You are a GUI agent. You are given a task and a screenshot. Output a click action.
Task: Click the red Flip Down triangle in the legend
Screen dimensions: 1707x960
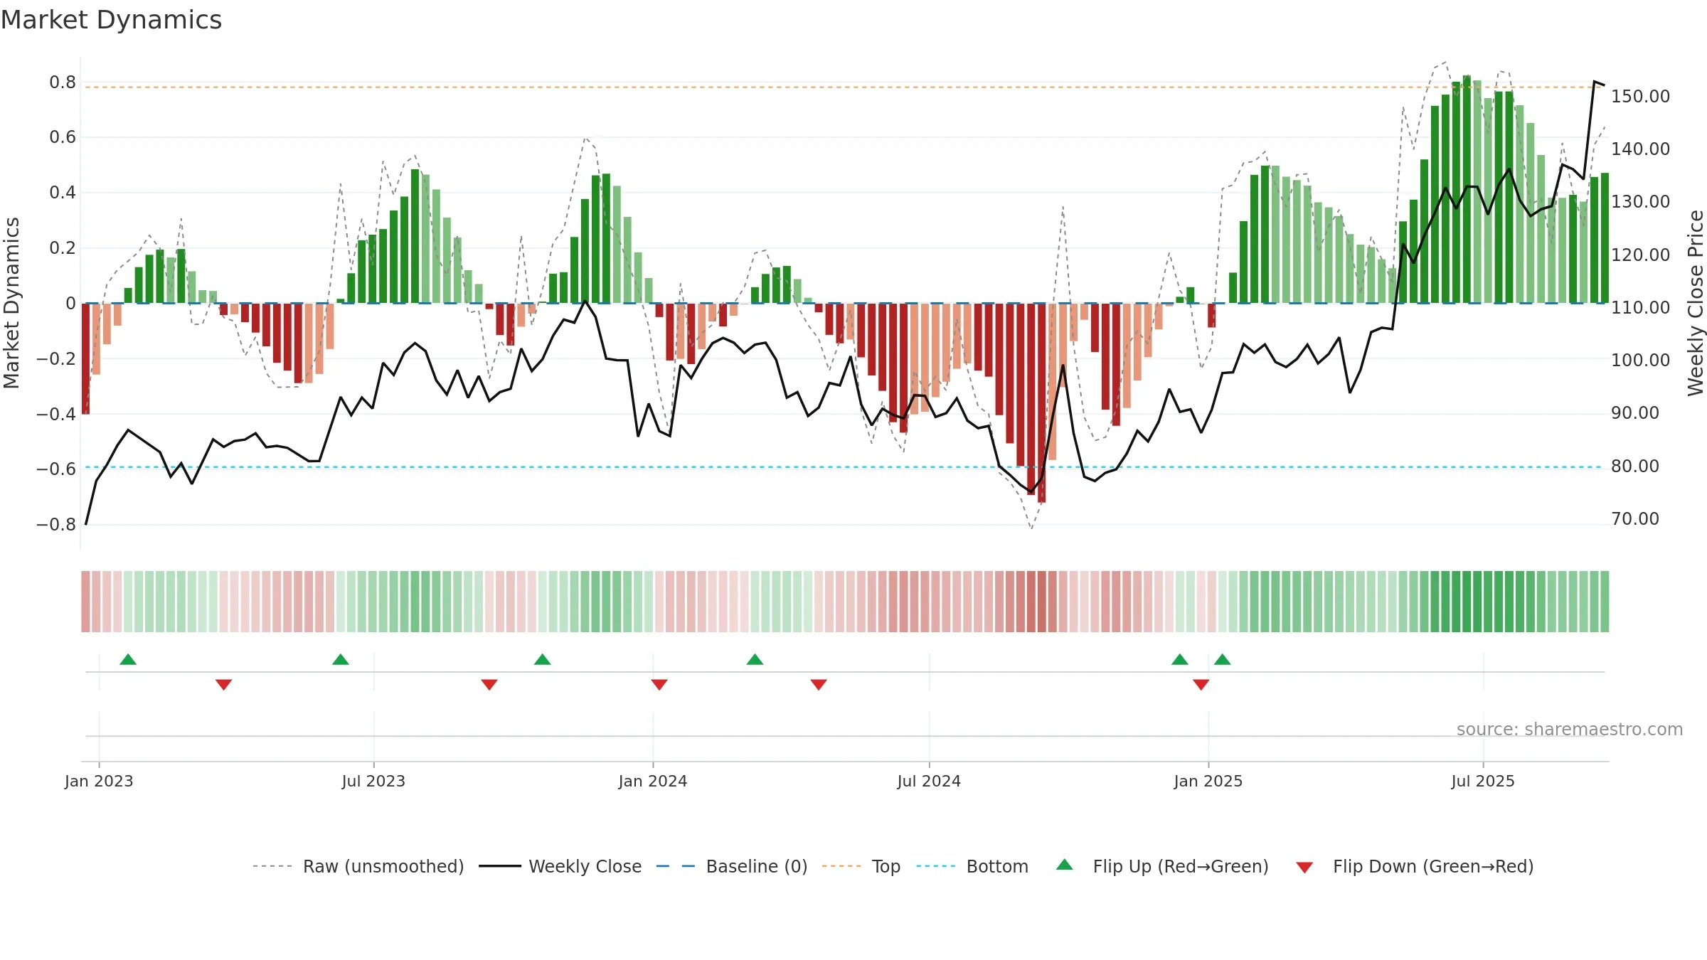click(x=1304, y=868)
